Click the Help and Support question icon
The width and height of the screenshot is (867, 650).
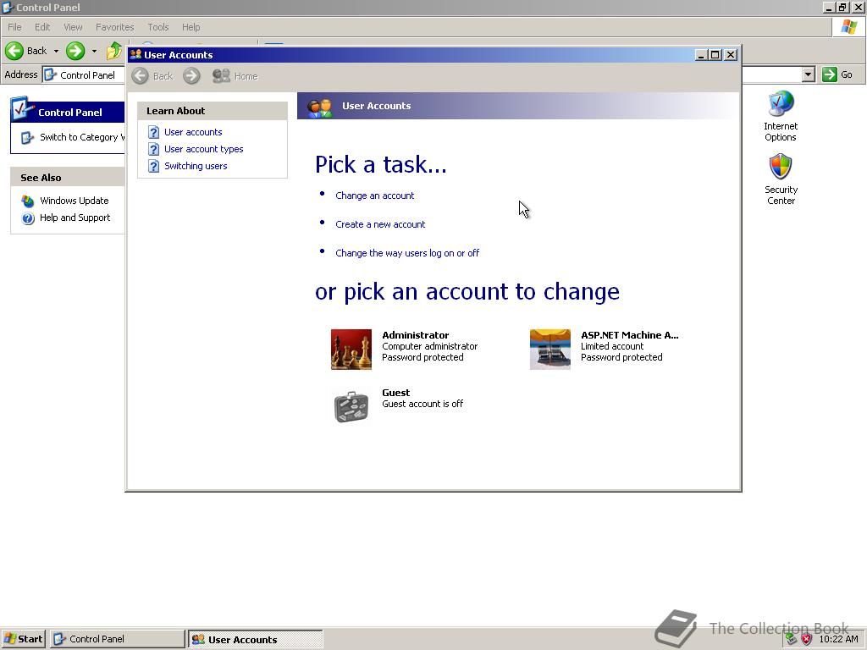tap(28, 218)
